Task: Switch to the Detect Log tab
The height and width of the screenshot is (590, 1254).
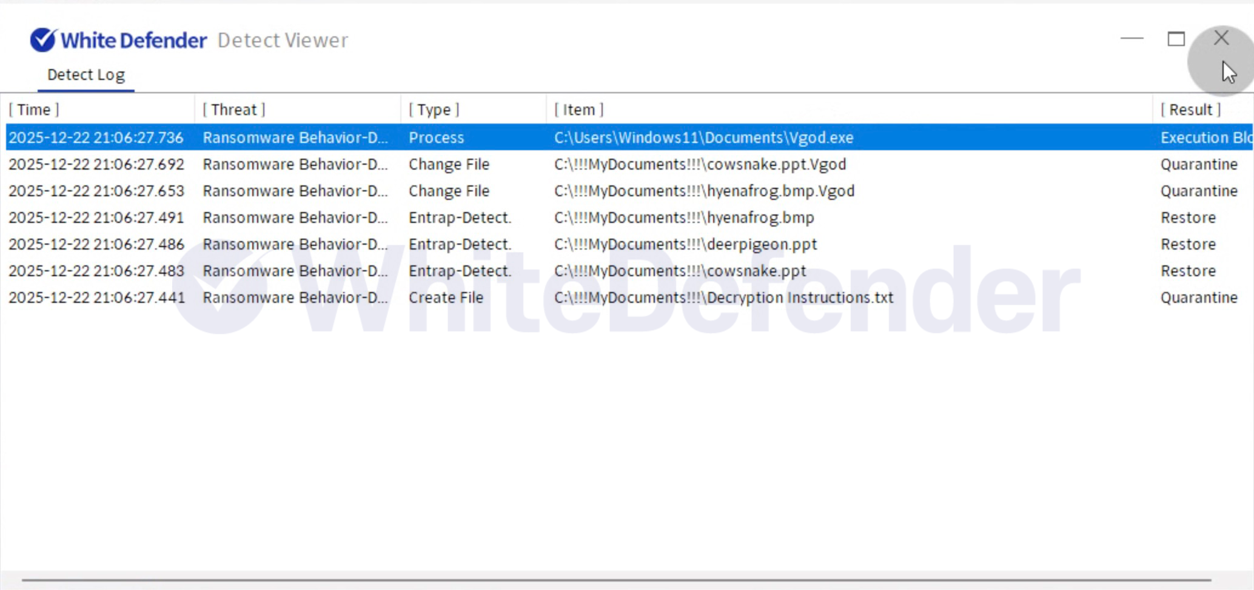Action: pos(86,75)
